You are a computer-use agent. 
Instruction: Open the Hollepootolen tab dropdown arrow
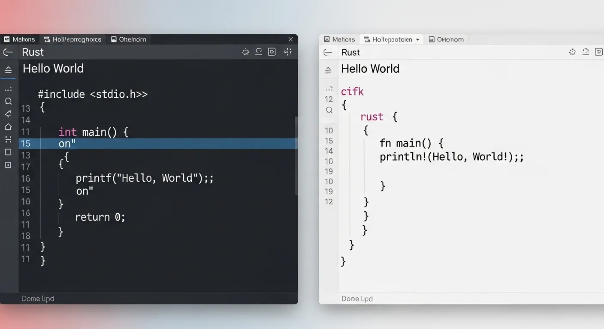click(x=418, y=39)
